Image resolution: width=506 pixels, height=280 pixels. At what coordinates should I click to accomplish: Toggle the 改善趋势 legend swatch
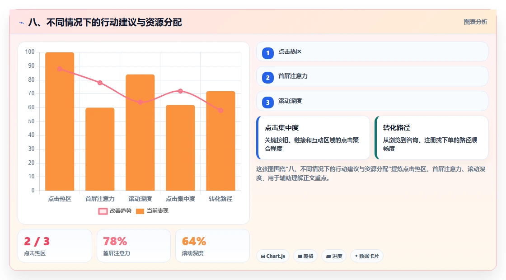tap(103, 211)
